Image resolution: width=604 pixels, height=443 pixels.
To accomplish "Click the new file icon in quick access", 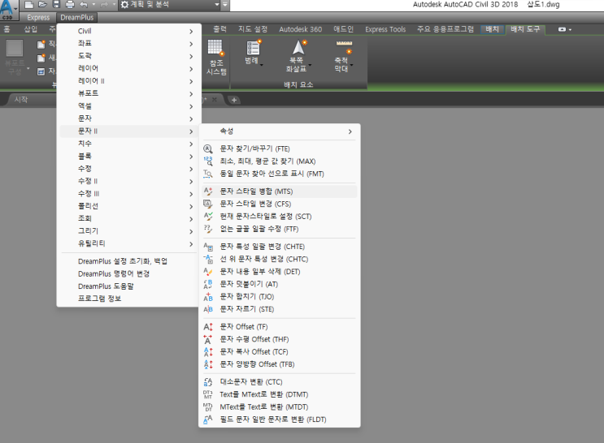I will [29, 5].
